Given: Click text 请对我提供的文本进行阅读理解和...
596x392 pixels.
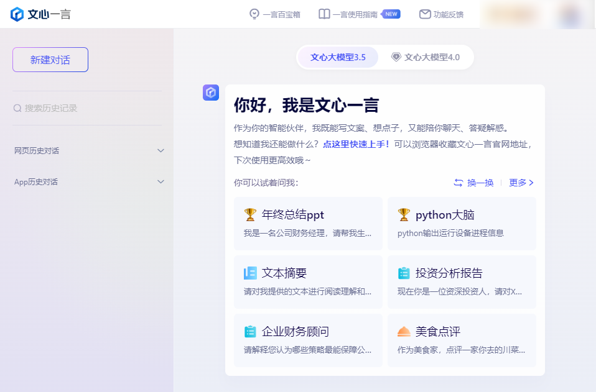Looking at the screenshot, I should coord(307,291).
